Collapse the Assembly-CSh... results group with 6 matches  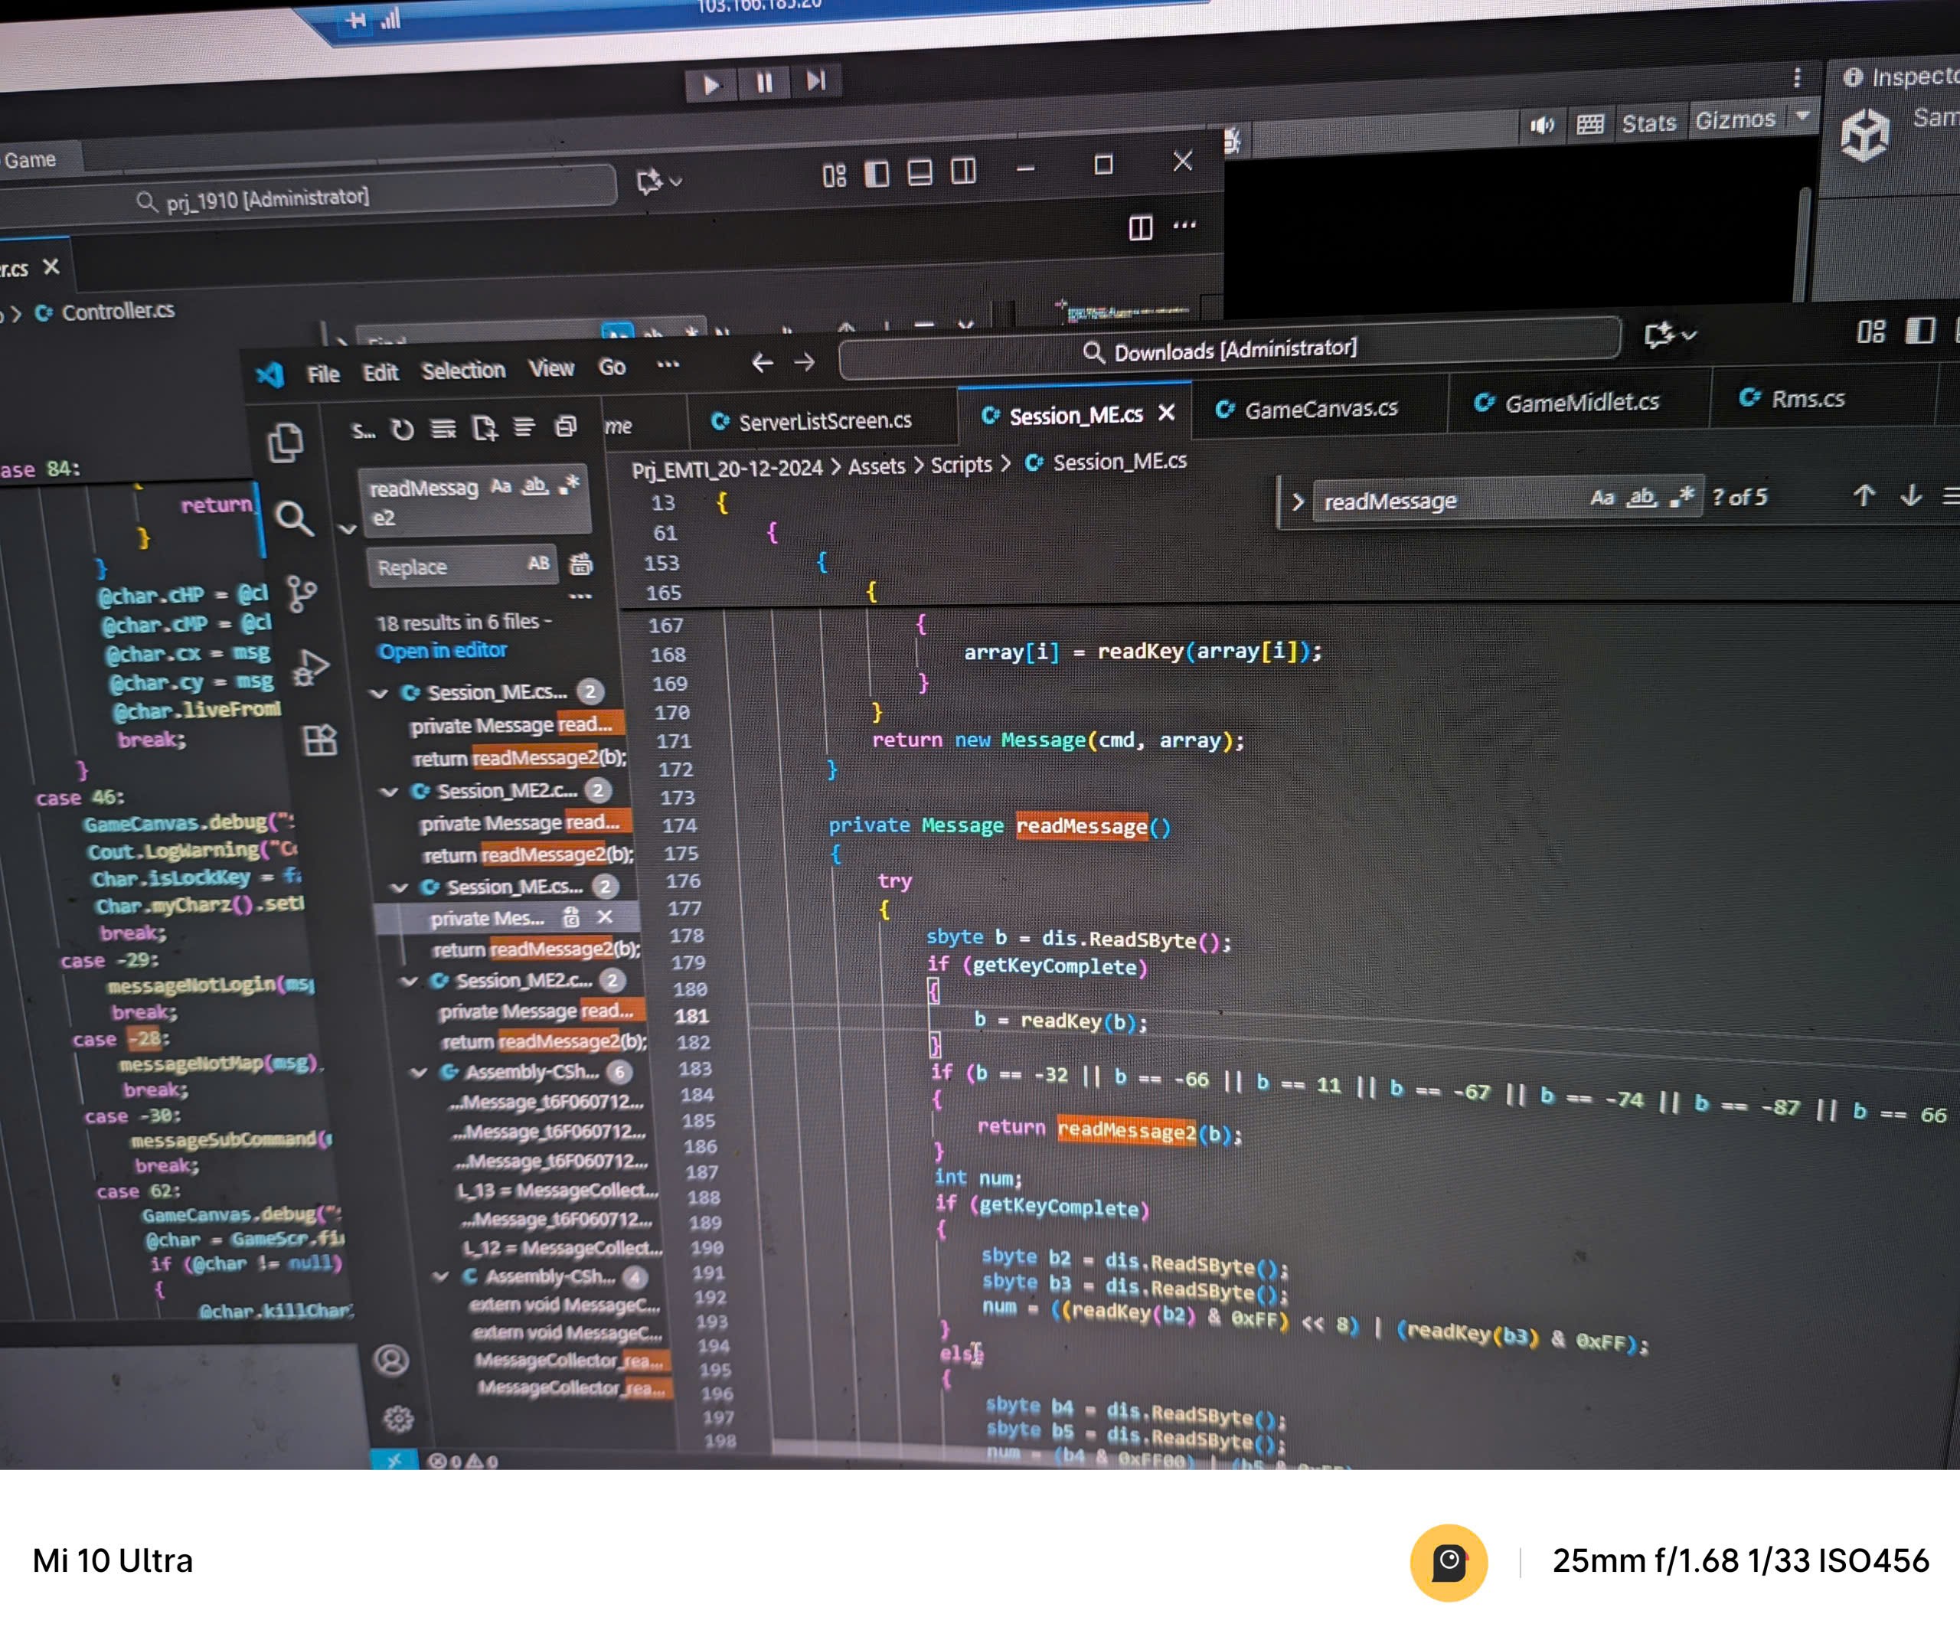[x=418, y=1073]
